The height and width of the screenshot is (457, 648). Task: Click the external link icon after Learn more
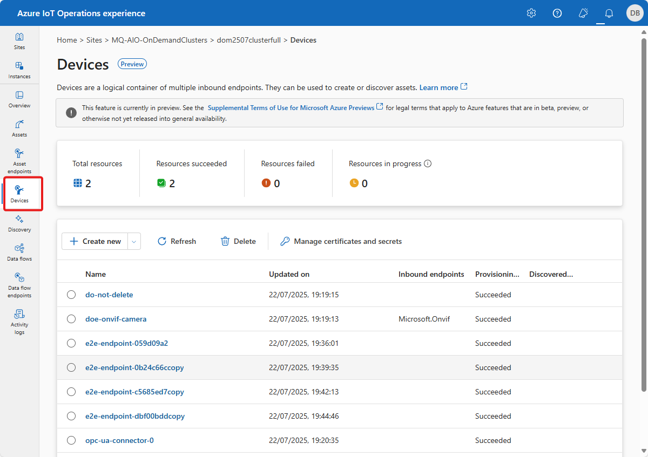pyautogui.click(x=464, y=87)
